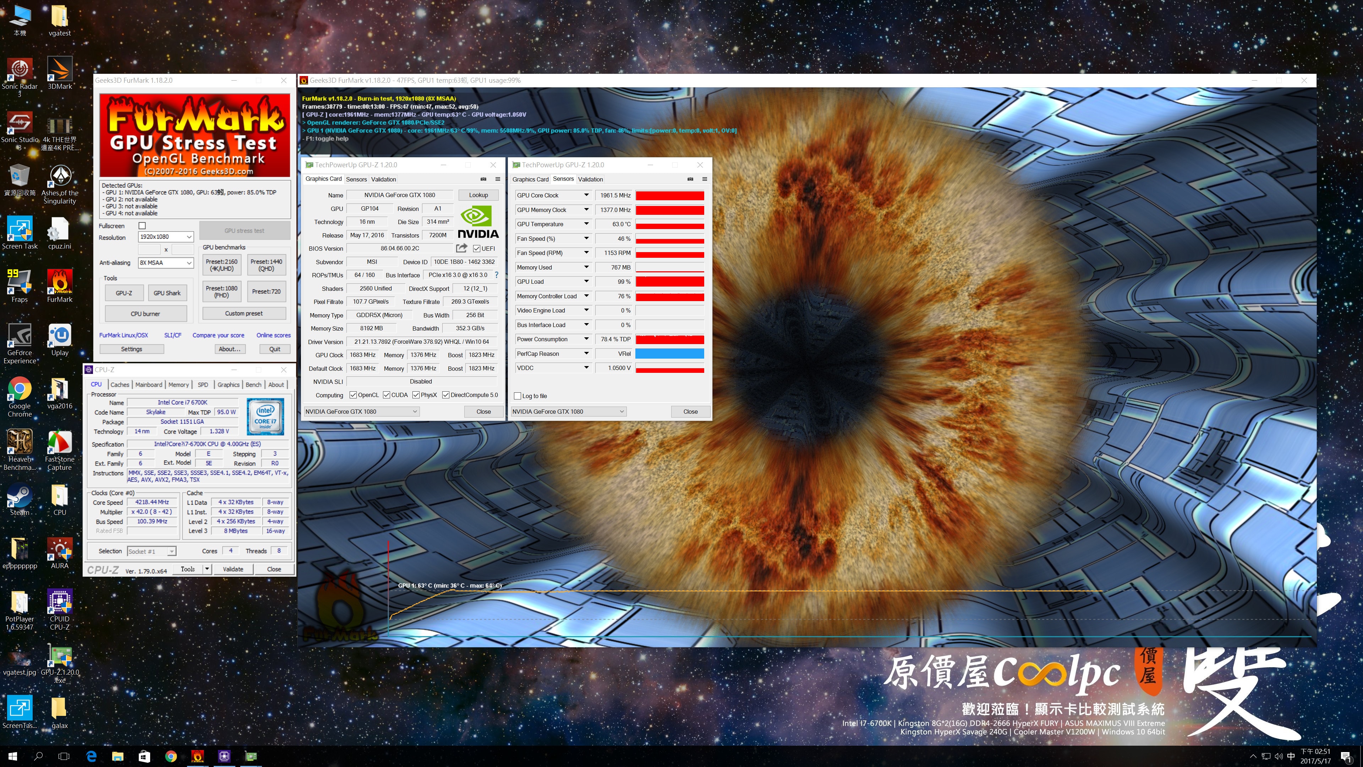Screen dimensions: 1363x767
Task: Click the Bus Interface question mark in GPU-Z
Action: [x=496, y=275]
